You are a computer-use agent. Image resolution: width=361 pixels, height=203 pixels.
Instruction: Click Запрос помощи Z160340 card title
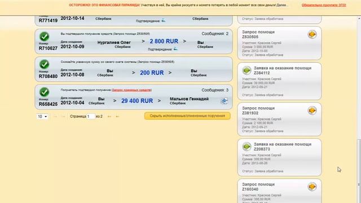(258, 187)
